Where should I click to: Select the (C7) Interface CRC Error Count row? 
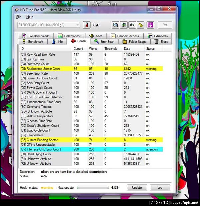pos(91,149)
